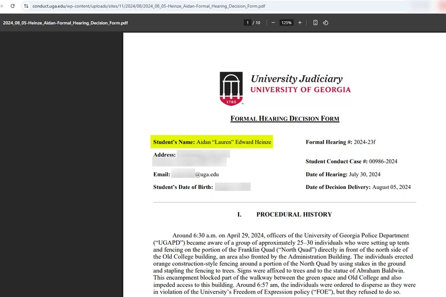
Task: Click the University of Georgia arch logo
Action: pos(231,89)
